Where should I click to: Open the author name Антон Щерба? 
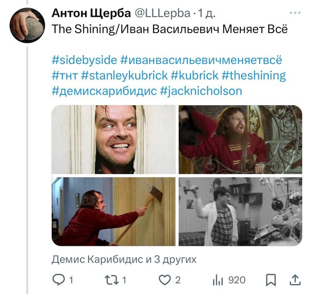click(x=91, y=13)
